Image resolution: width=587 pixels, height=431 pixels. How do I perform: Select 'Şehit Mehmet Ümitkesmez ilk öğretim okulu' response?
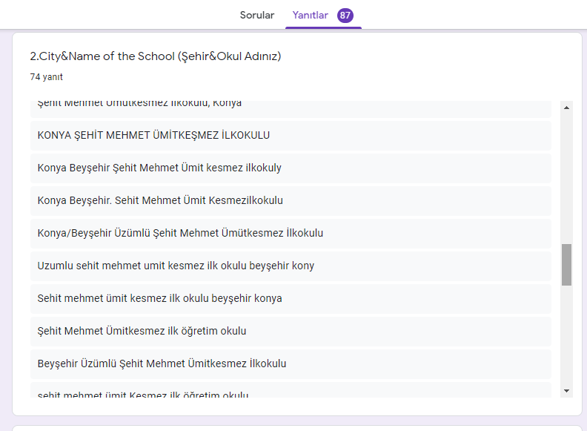(142, 332)
